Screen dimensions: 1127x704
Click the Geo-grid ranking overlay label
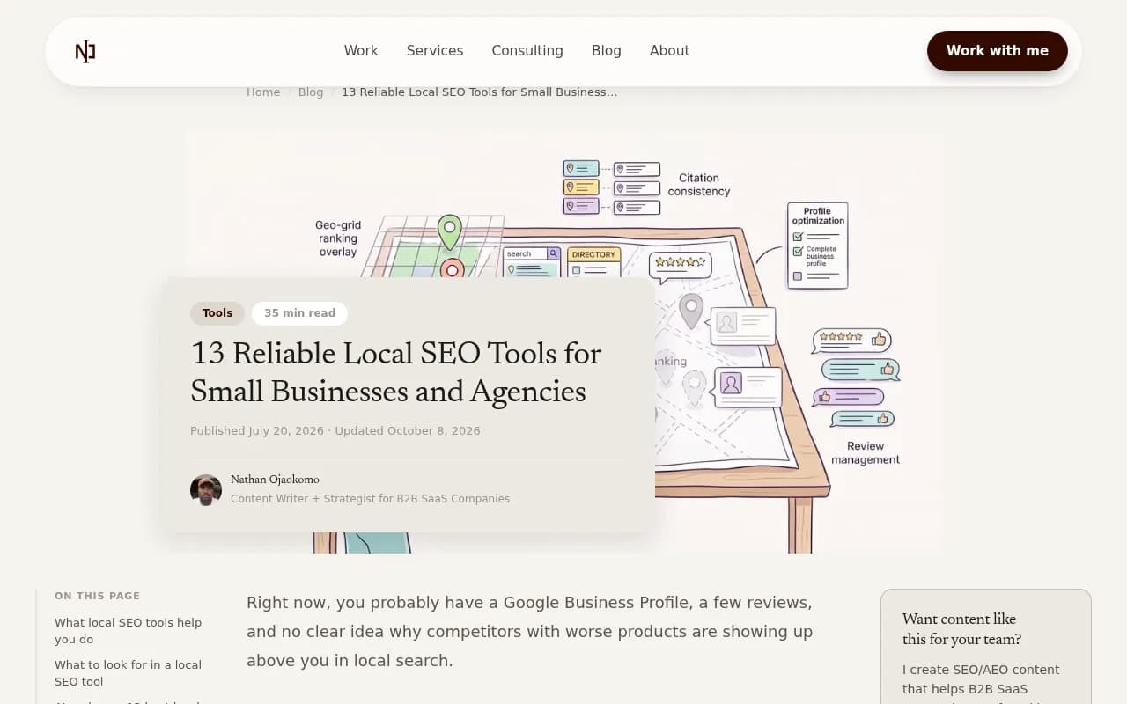(x=338, y=238)
